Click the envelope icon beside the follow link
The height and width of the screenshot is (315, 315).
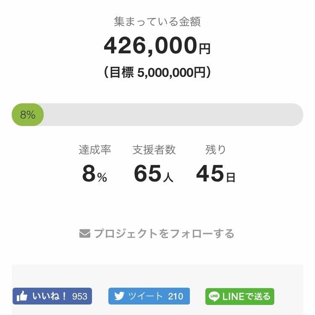[85, 233]
